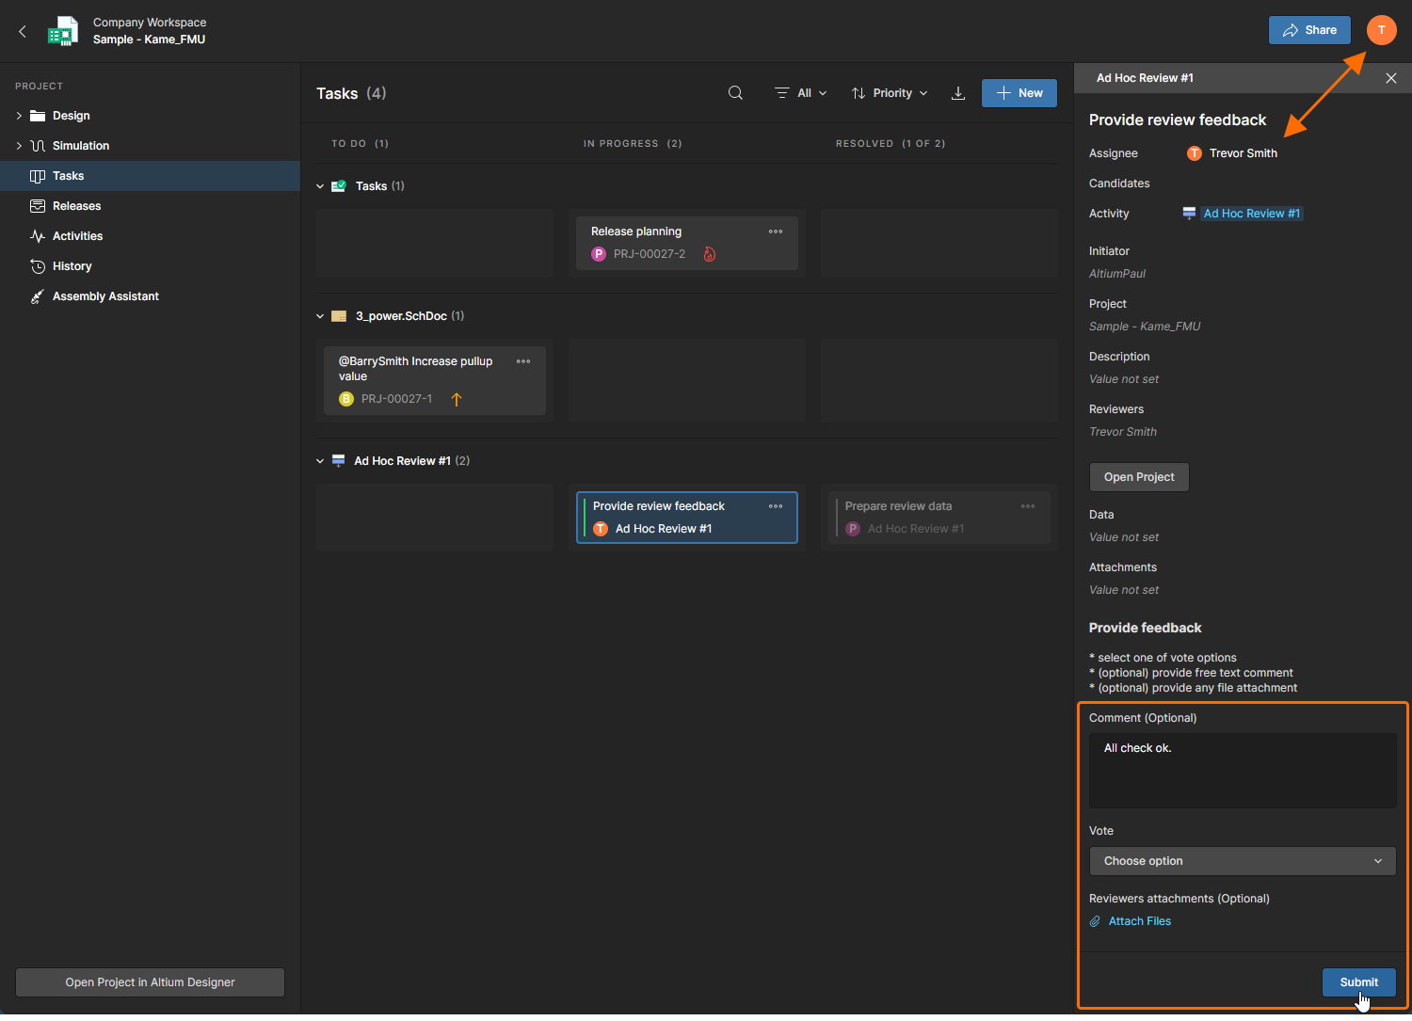Expand the Design tree item
1412x1021 pixels.
pos(19,116)
